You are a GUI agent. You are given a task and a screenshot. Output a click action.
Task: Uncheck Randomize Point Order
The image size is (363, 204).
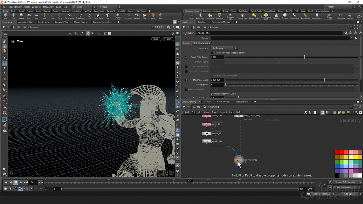(x=212, y=94)
